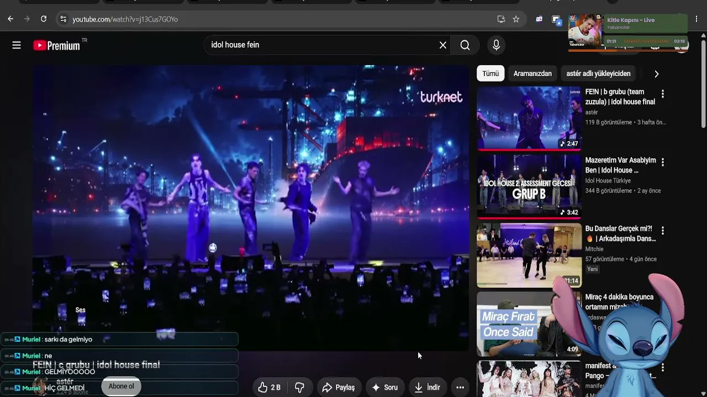Open the Mitchie channel link
The image size is (707, 397).
click(595, 249)
